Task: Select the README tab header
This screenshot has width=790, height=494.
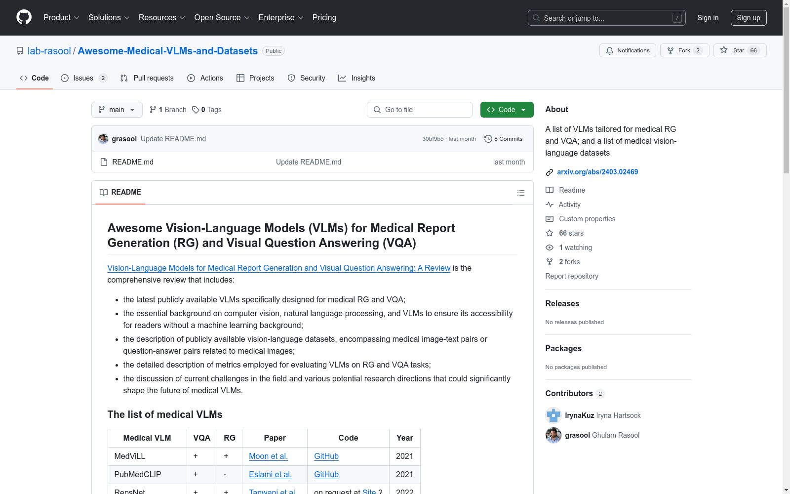Action: (120, 192)
